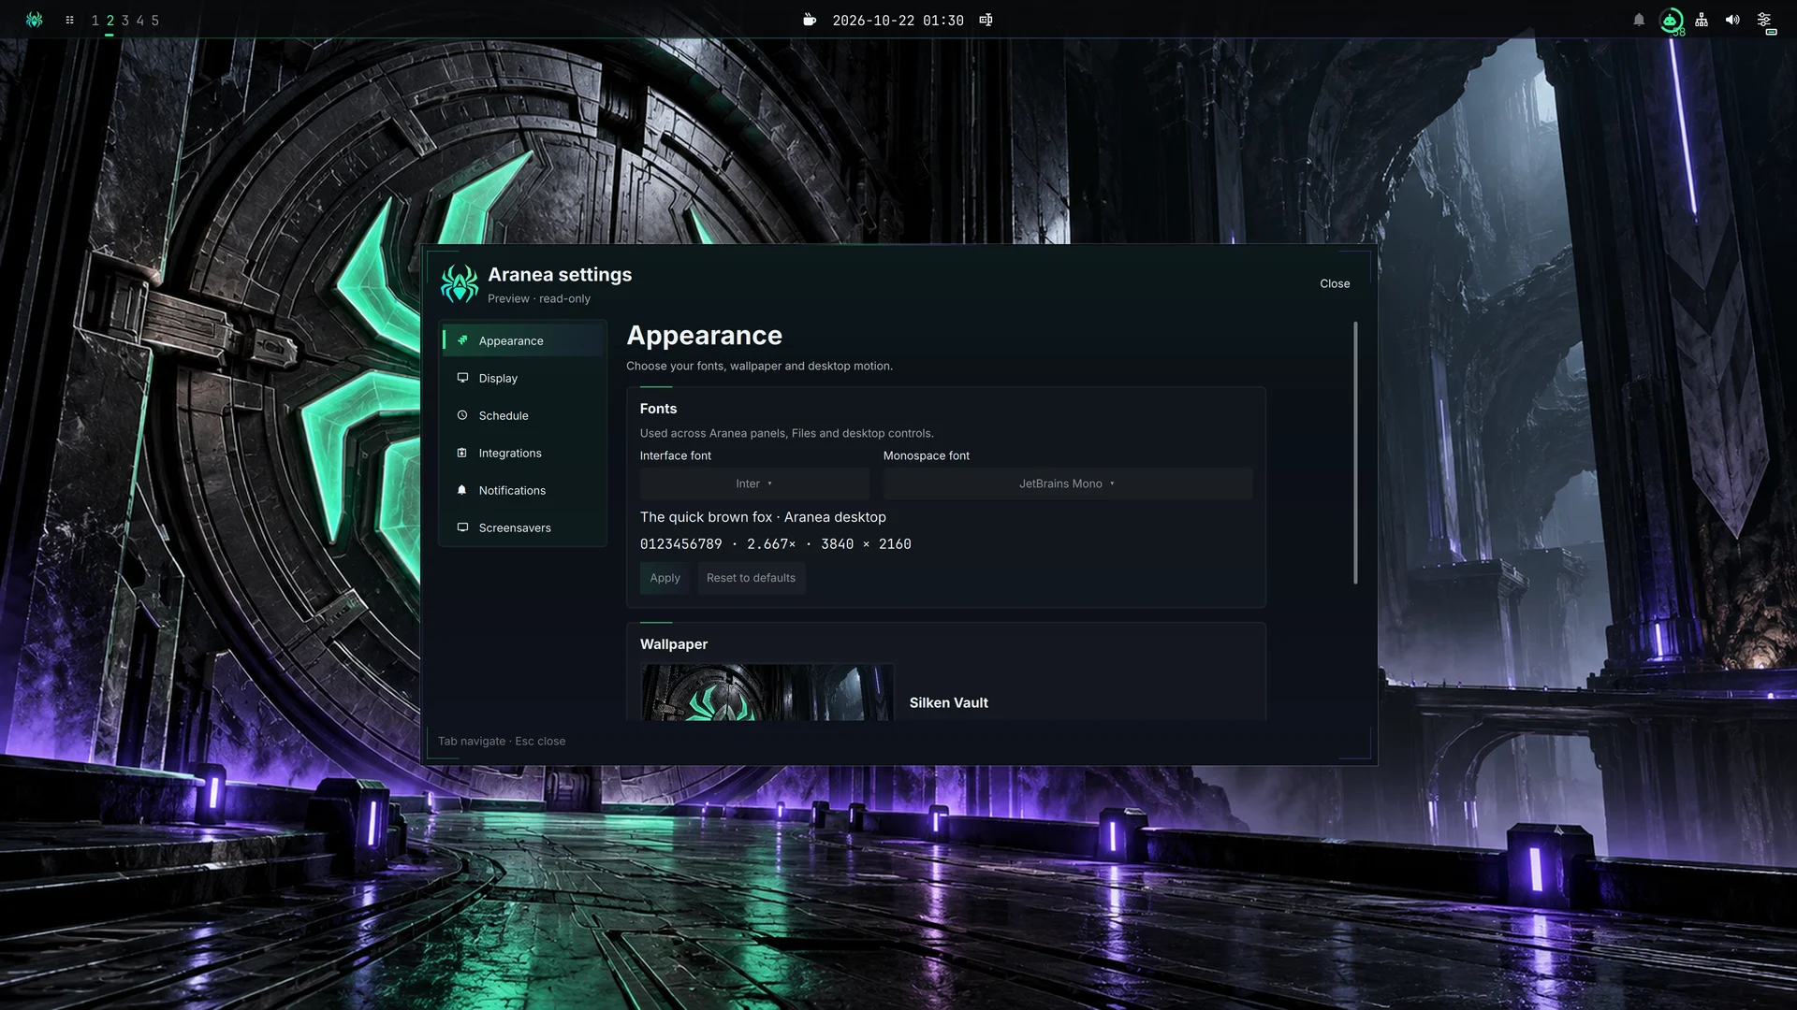Viewport: 1797px width, 1010px height.
Task: Open the Monospace font dropdown showing JetBrains Mono
Action: pyautogui.click(x=1067, y=483)
